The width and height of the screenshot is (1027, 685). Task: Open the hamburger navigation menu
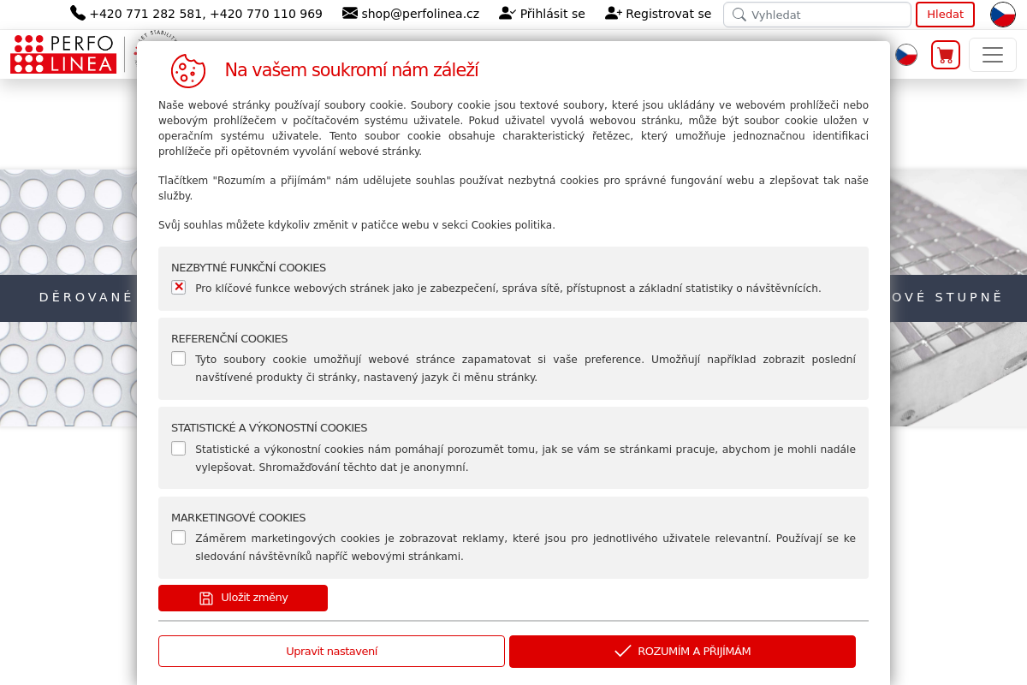[x=993, y=55]
